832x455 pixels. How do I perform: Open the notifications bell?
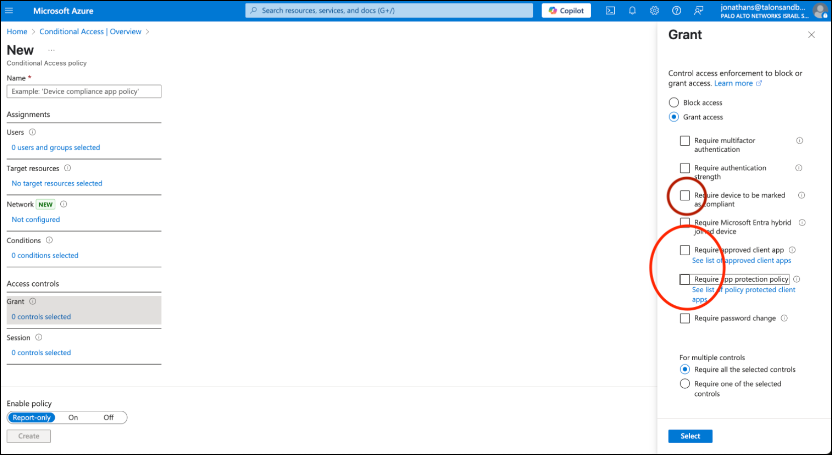(632, 11)
